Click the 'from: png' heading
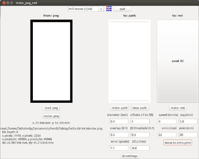The image size is (199, 159). [51, 16]
